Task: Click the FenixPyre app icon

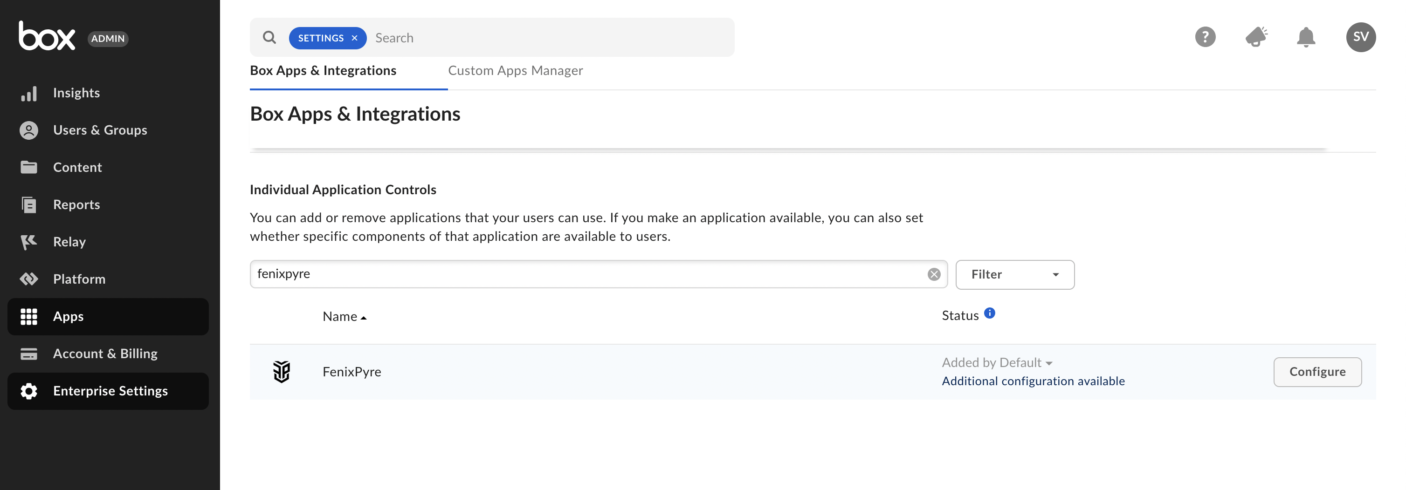Action: click(282, 372)
